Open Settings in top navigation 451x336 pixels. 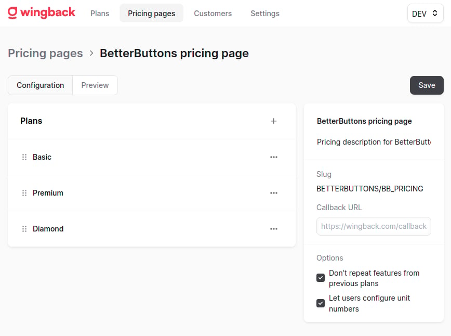coord(264,13)
